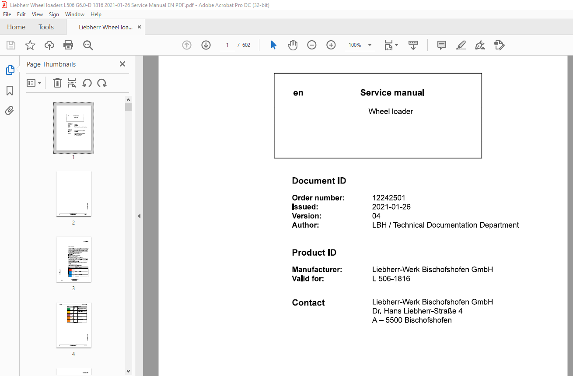The height and width of the screenshot is (376, 573).
Task: Open the File menu
Action: pyautogui.click(x=7, y=14)
